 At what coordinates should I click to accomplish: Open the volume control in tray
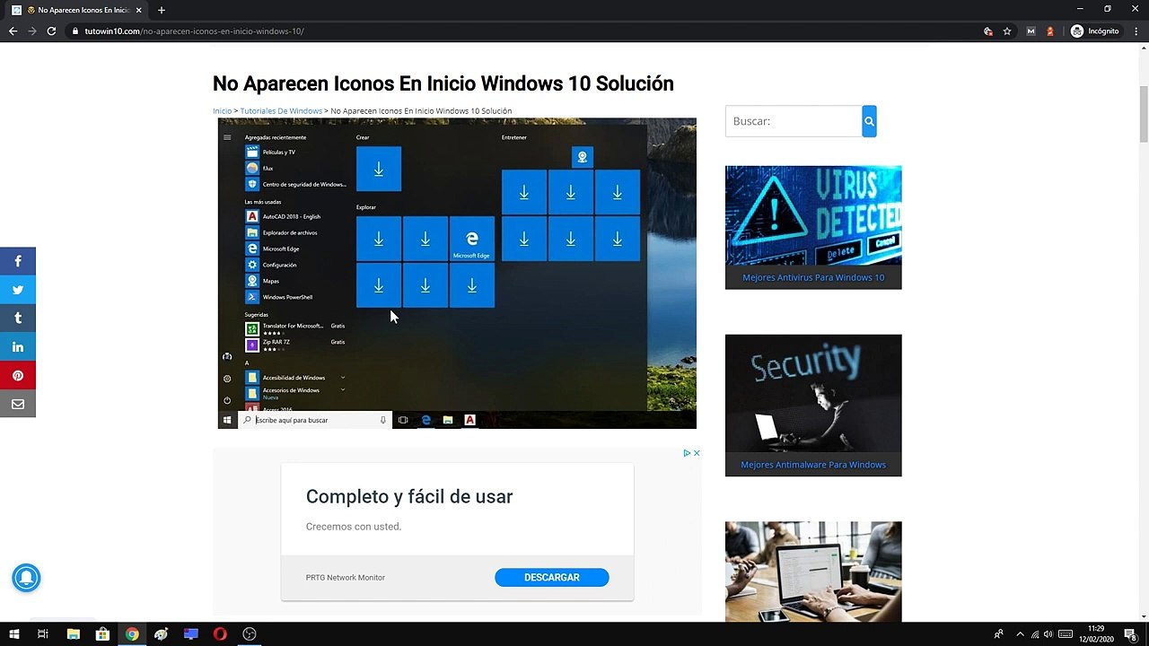pyautogui.click(x=1048, y=634)
